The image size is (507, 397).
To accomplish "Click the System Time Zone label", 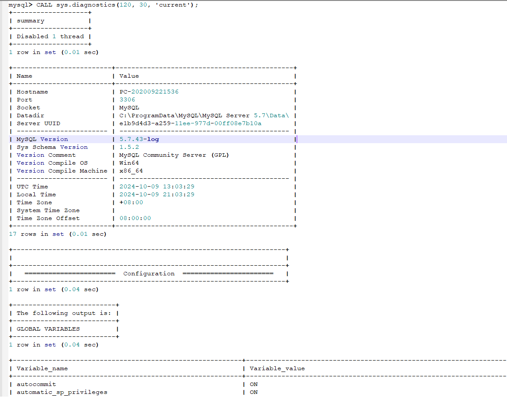I will [x=48, y=210].
